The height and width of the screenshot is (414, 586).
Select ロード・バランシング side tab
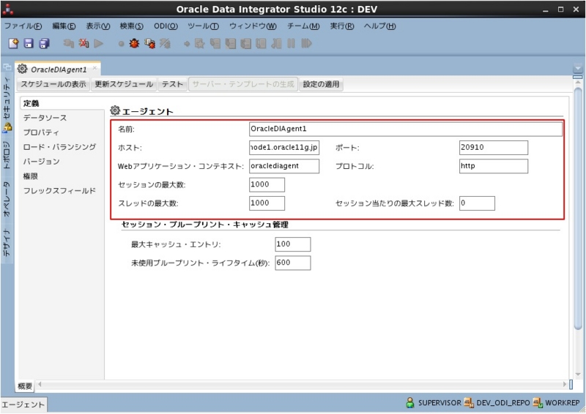(59, 147)
